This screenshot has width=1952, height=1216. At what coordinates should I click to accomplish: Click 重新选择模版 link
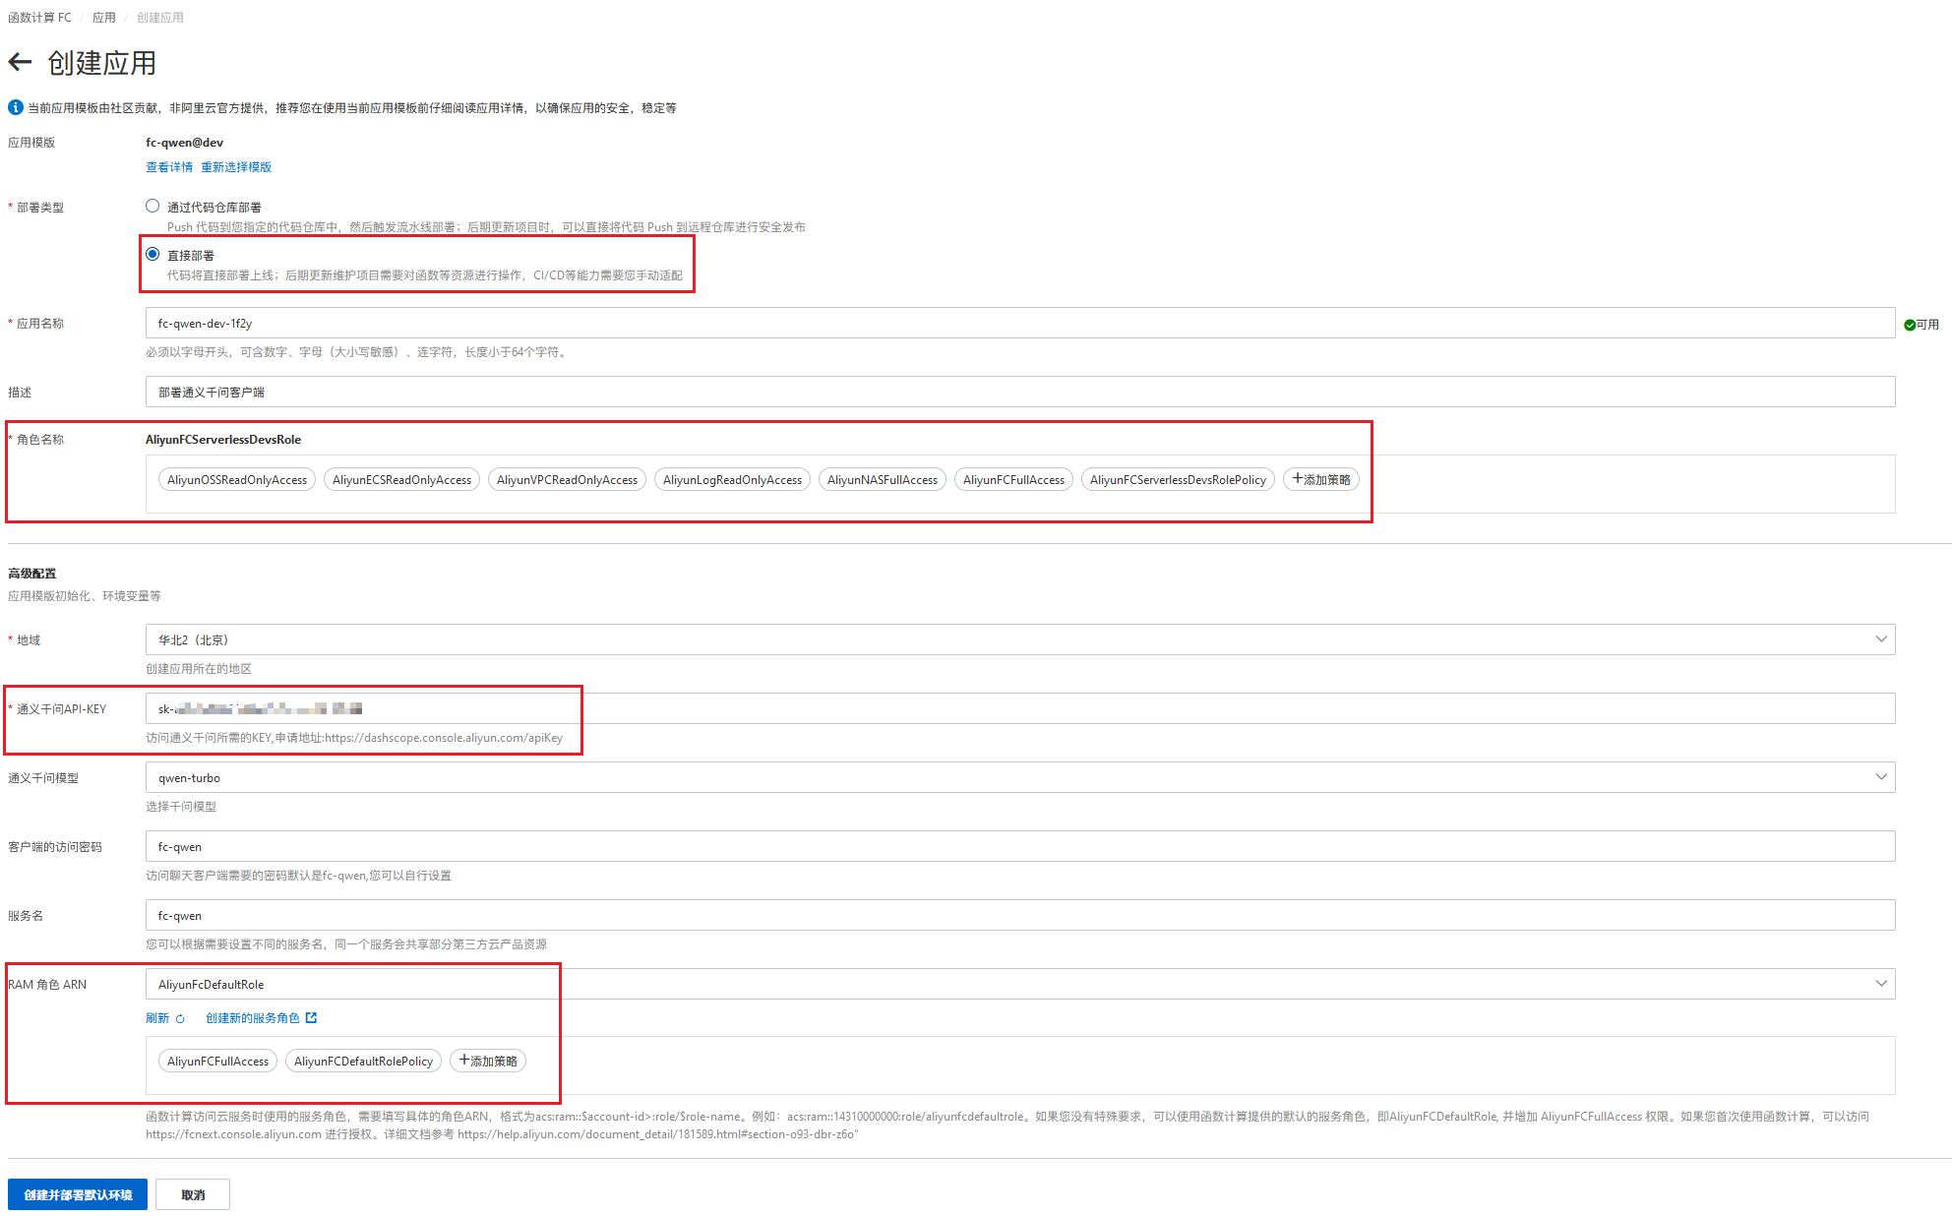pyautogui.click(x=236, y=167)
